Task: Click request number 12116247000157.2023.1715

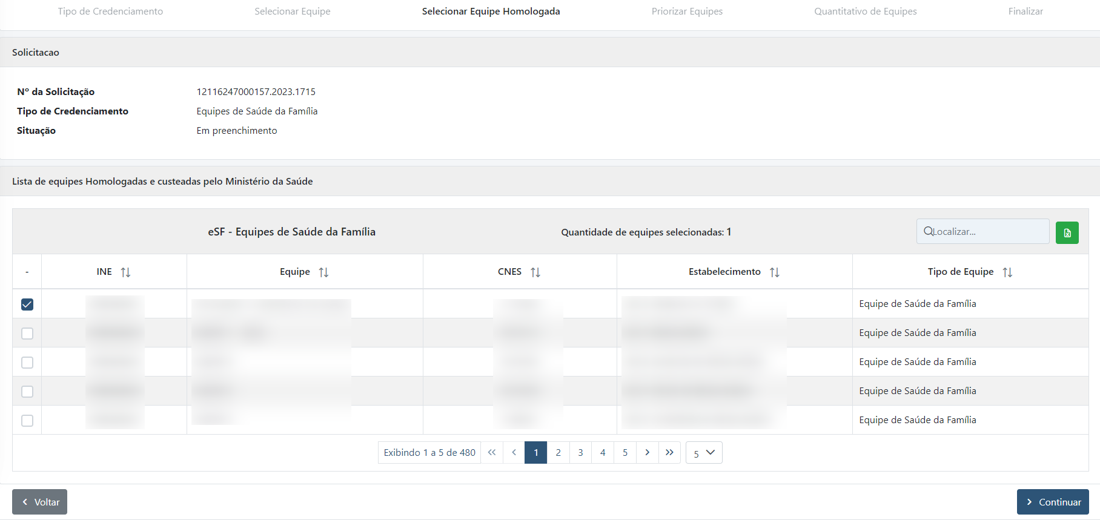Action: [256, 92]
